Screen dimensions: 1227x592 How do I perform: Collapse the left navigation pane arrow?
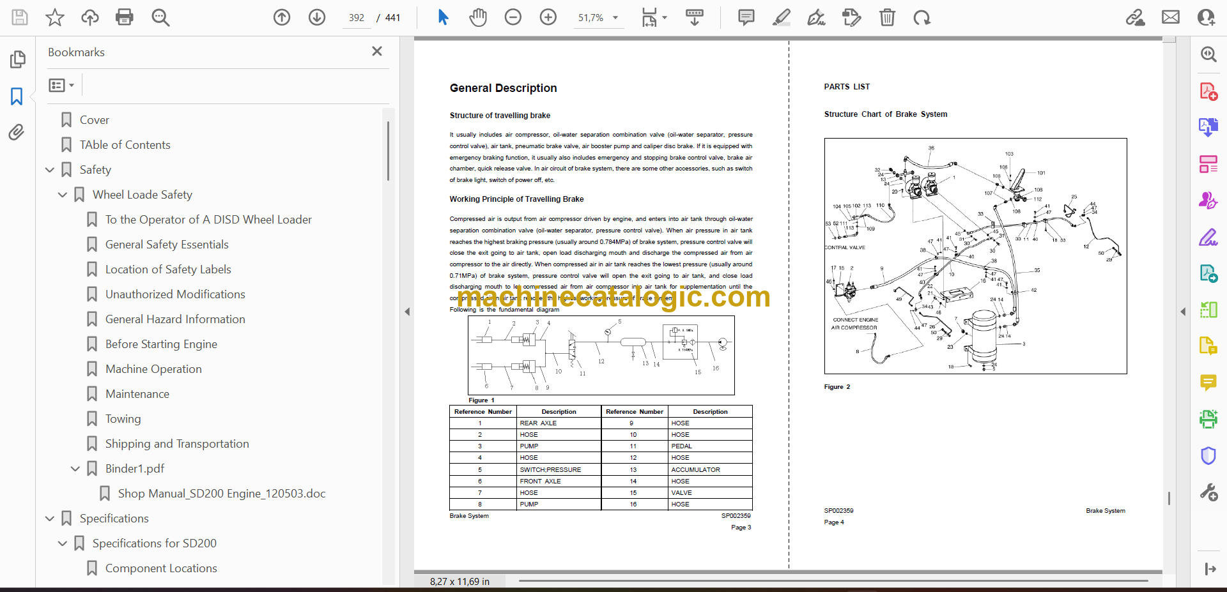click(x=407, y=312)
